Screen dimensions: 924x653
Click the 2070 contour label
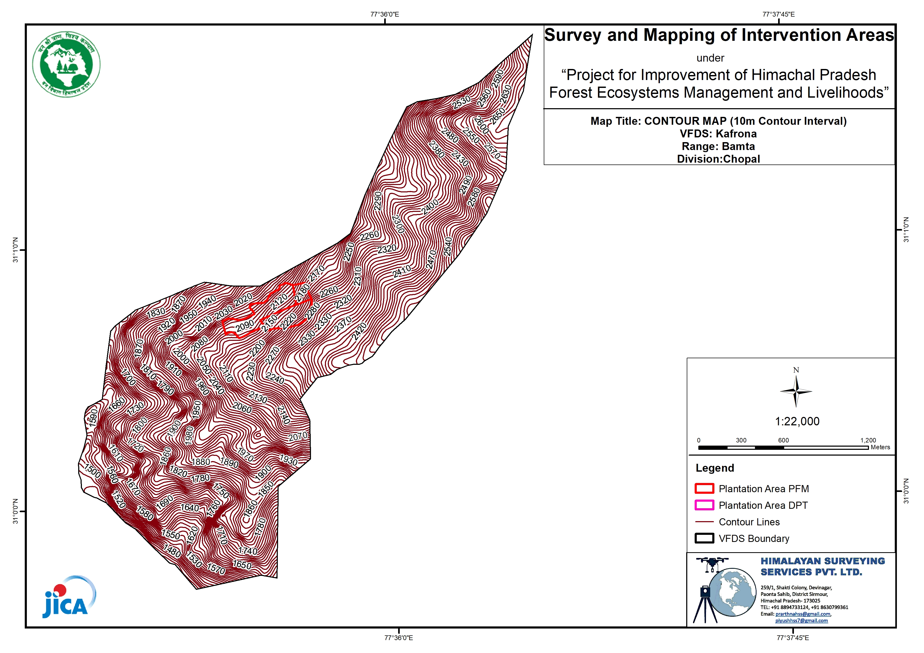pyautogui.click(x=298, y=437)
